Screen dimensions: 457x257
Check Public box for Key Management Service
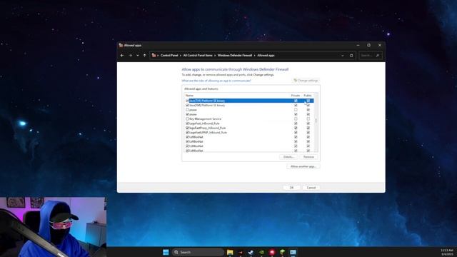[x=308, y=119]
